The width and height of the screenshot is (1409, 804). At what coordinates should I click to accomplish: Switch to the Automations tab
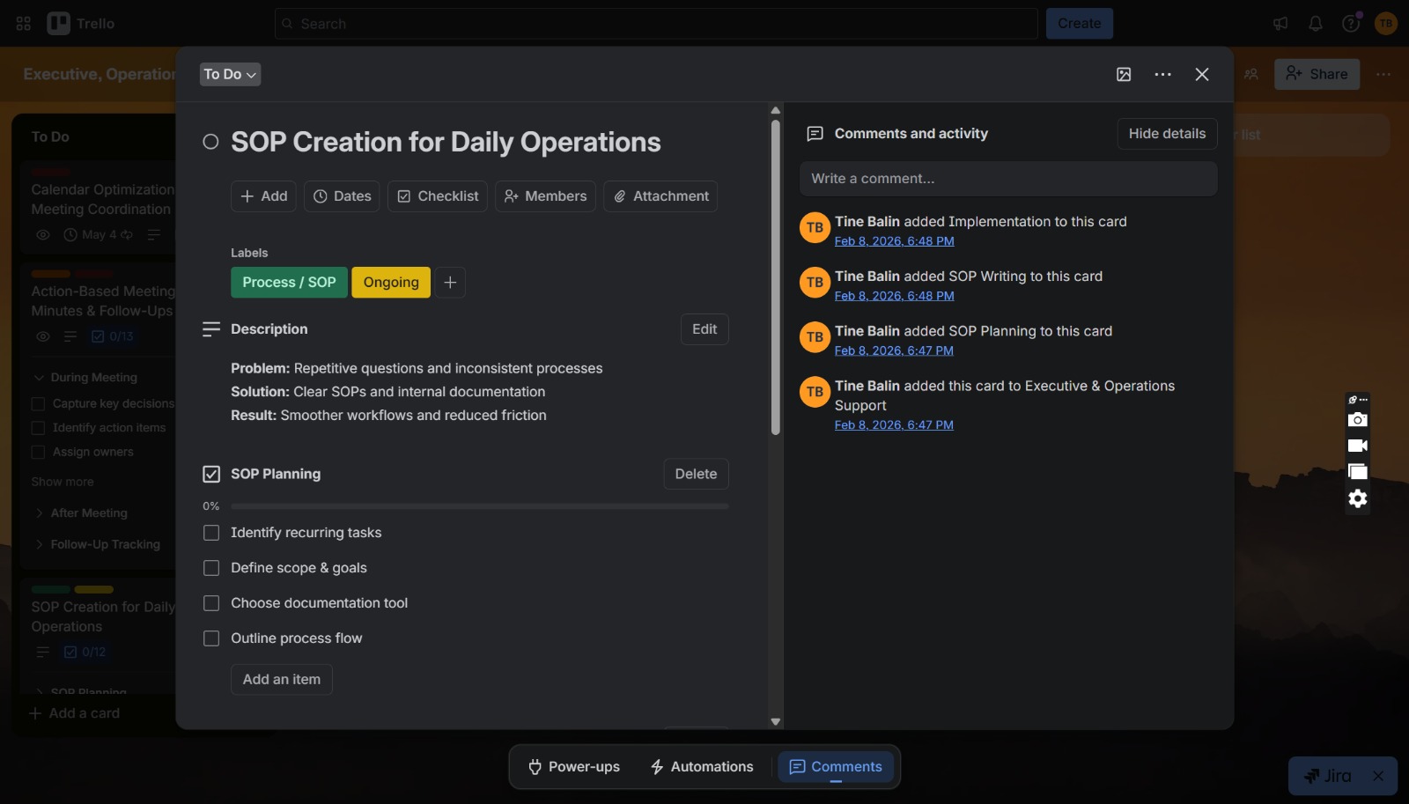(702, 767)
